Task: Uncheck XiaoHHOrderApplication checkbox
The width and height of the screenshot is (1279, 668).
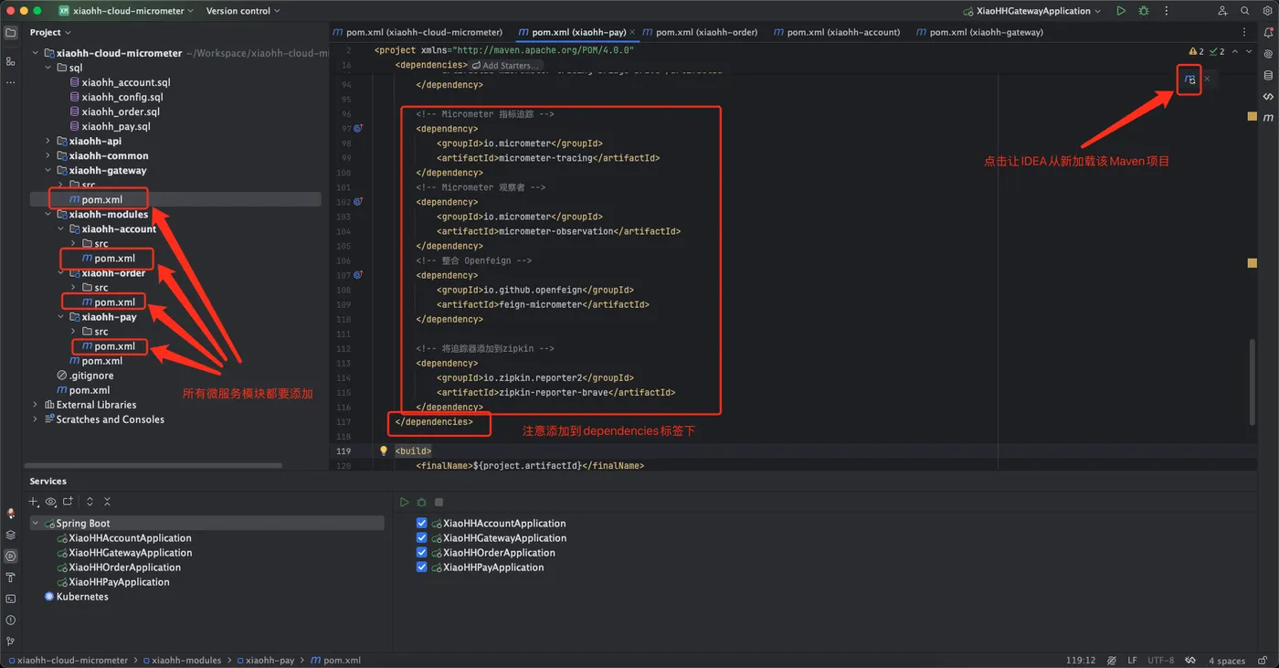Action: [421, 553]
